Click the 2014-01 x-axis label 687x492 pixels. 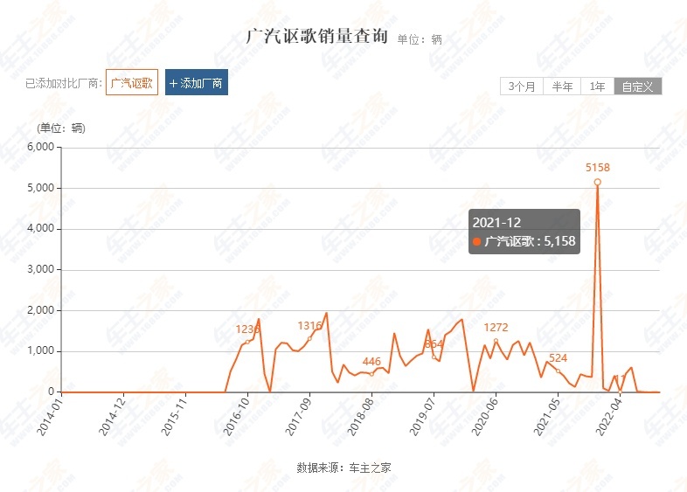(x=50, y=416)
